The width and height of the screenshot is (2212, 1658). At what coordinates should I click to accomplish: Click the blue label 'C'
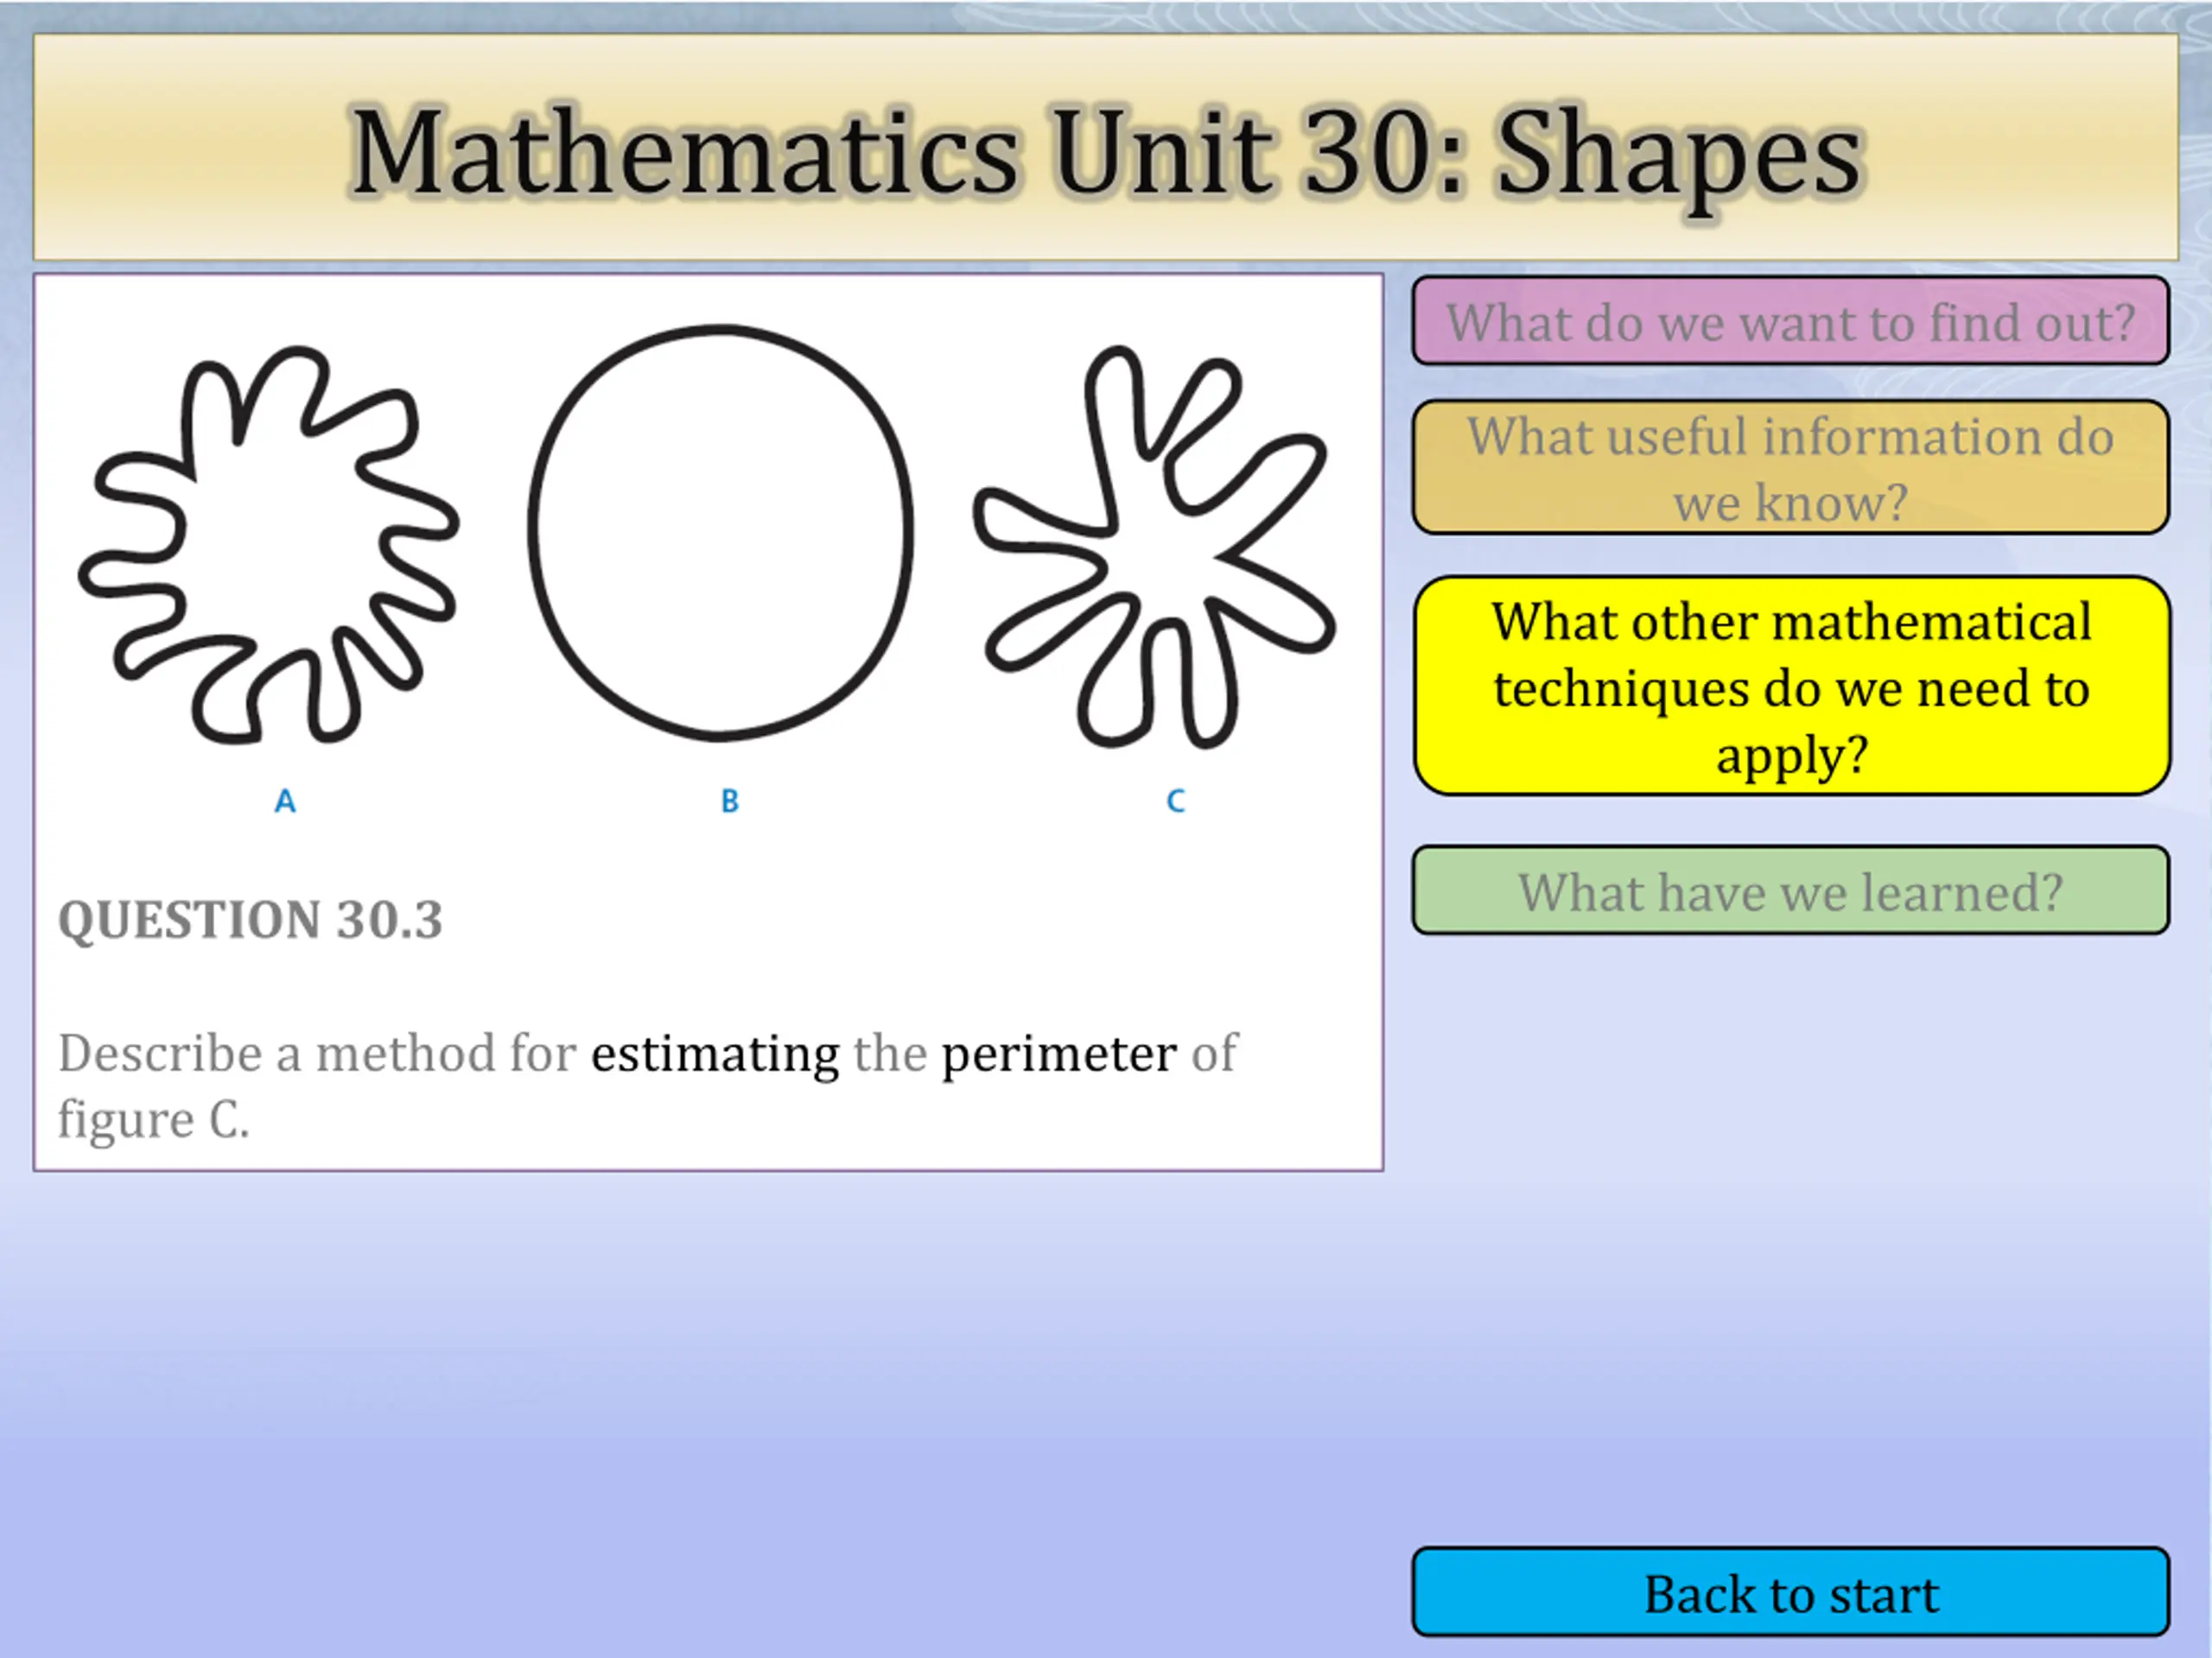pyautogui.click(x=1176, y=801)
